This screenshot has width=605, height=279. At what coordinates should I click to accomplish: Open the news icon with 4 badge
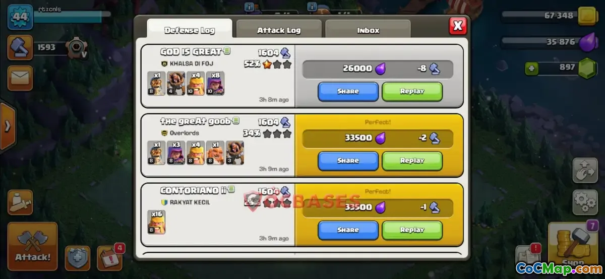(x=108, y=257)
